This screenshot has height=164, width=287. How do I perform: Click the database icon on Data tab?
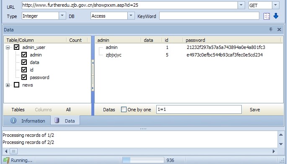(x=57, y=120)
